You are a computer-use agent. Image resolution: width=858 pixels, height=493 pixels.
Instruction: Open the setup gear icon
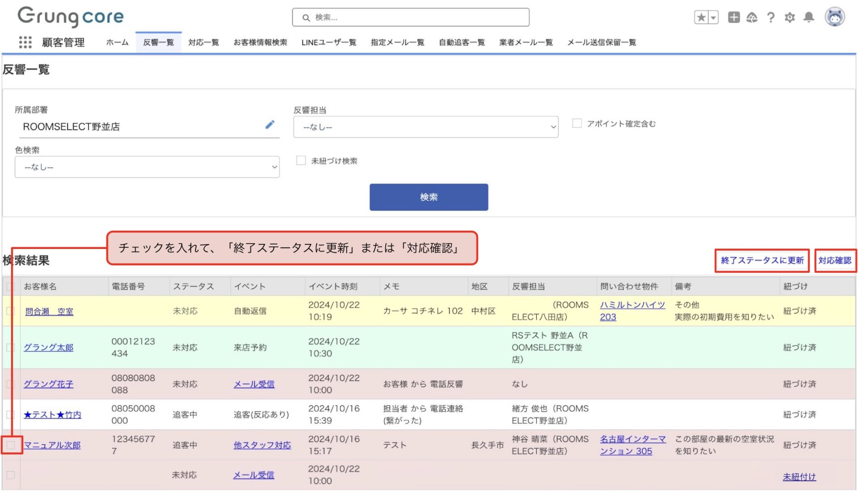coord(790,17)
